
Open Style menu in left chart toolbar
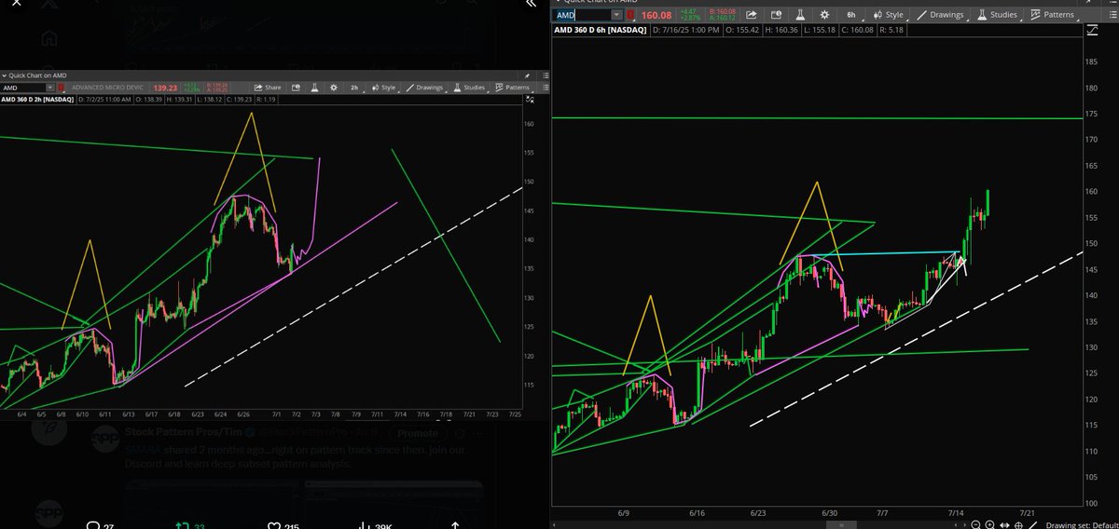pyautogui.click(x=384, y=88)
